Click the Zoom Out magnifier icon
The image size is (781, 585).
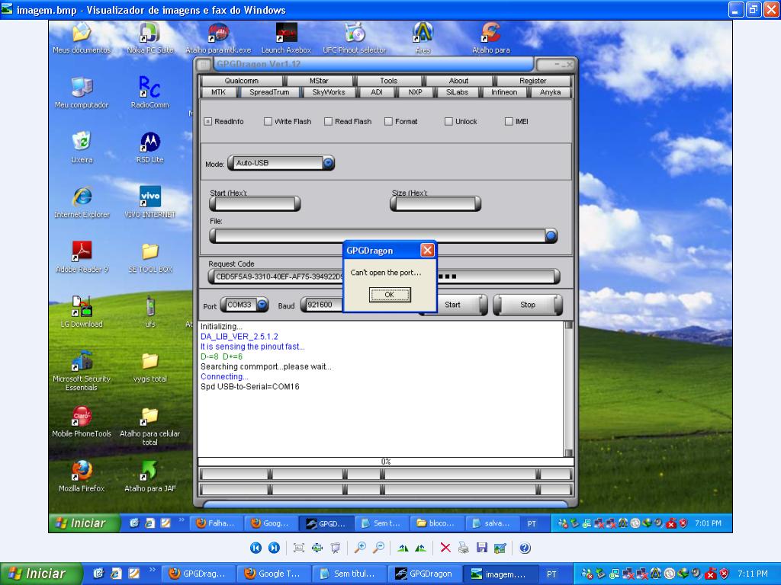tap(378, 548)
